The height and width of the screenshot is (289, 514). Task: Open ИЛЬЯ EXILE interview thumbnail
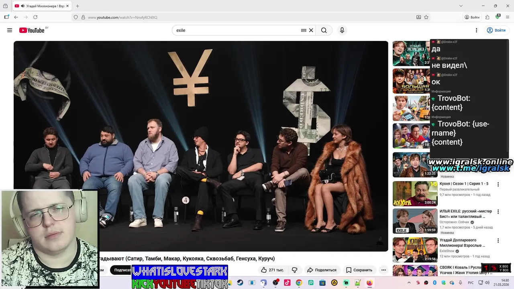point(415,221)
